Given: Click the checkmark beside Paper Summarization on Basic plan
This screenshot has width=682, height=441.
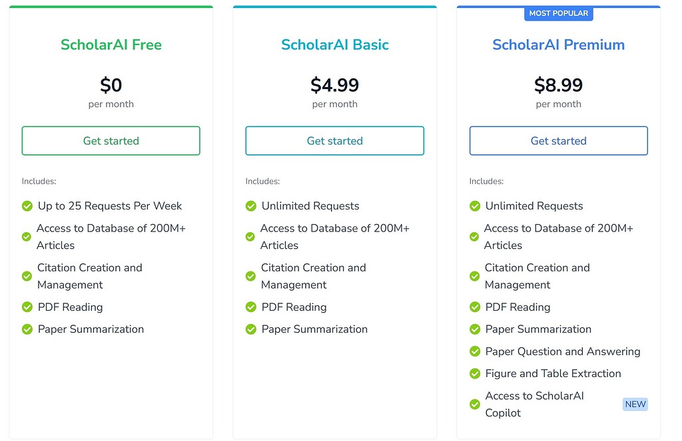Looking at the screenshot, I should 251,329.
